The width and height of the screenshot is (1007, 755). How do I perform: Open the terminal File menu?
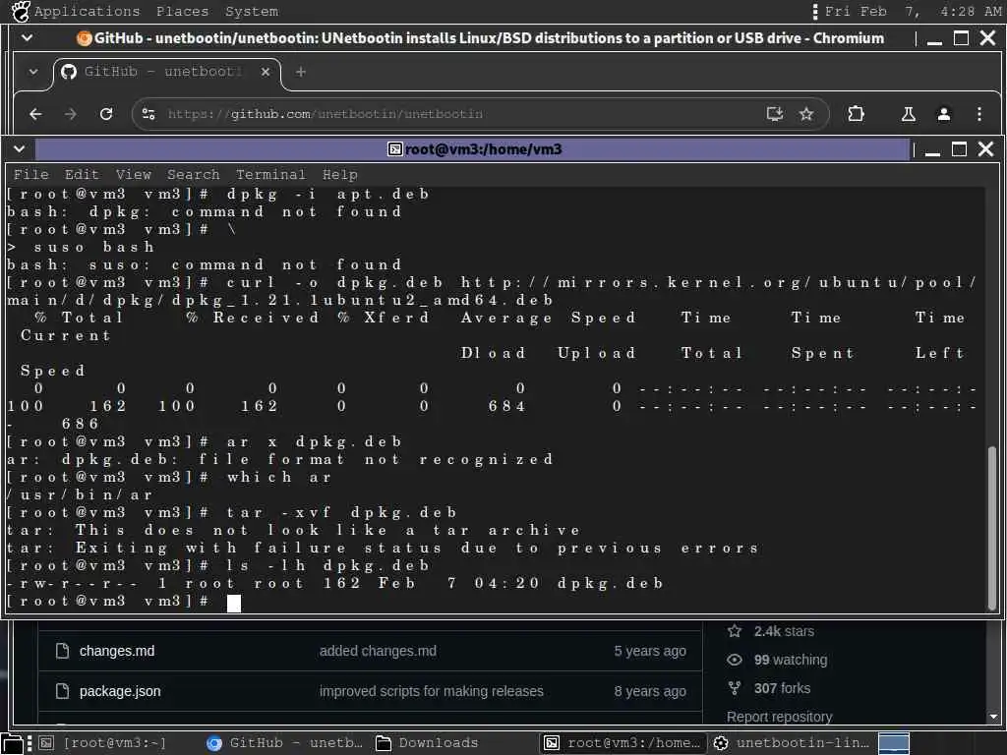coord(30,175)
